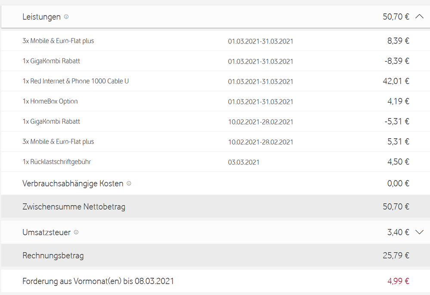Select the Red Internet & Phone 1000 Cable U row

point(75,81)
